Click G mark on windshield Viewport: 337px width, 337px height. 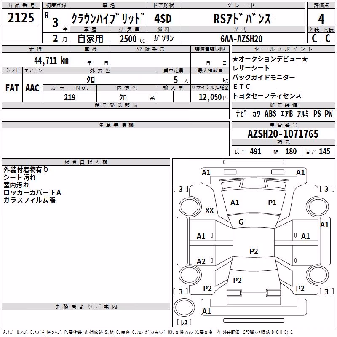241,222
